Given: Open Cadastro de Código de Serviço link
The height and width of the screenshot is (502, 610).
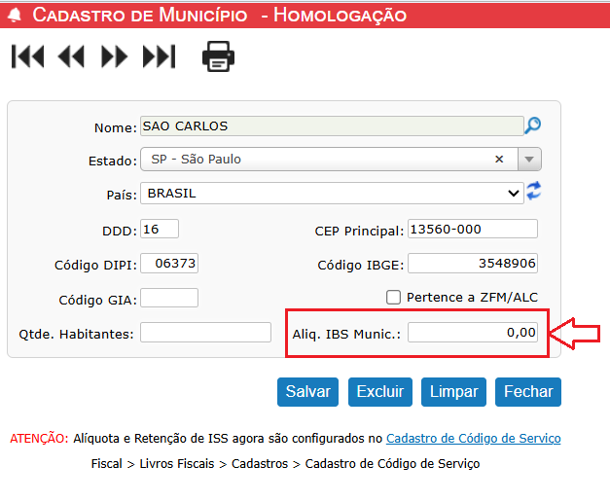Looking at the screenshot, I should pos(473,439).
